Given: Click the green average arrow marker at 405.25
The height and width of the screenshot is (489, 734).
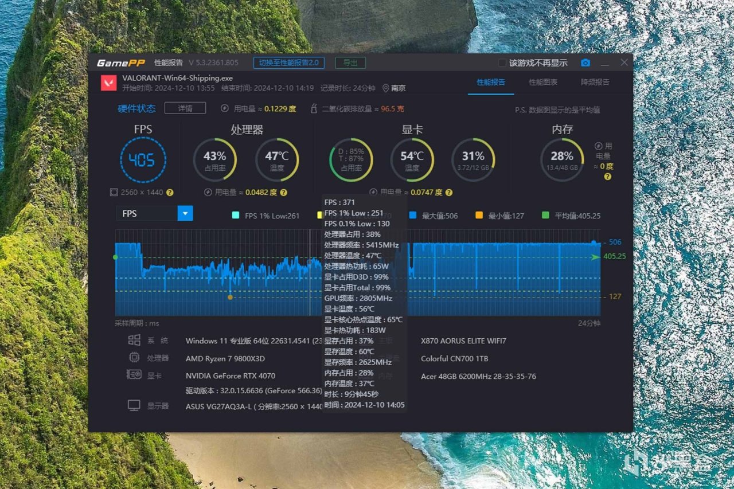Looking at the screenshot, I should (x=596, y=257).
